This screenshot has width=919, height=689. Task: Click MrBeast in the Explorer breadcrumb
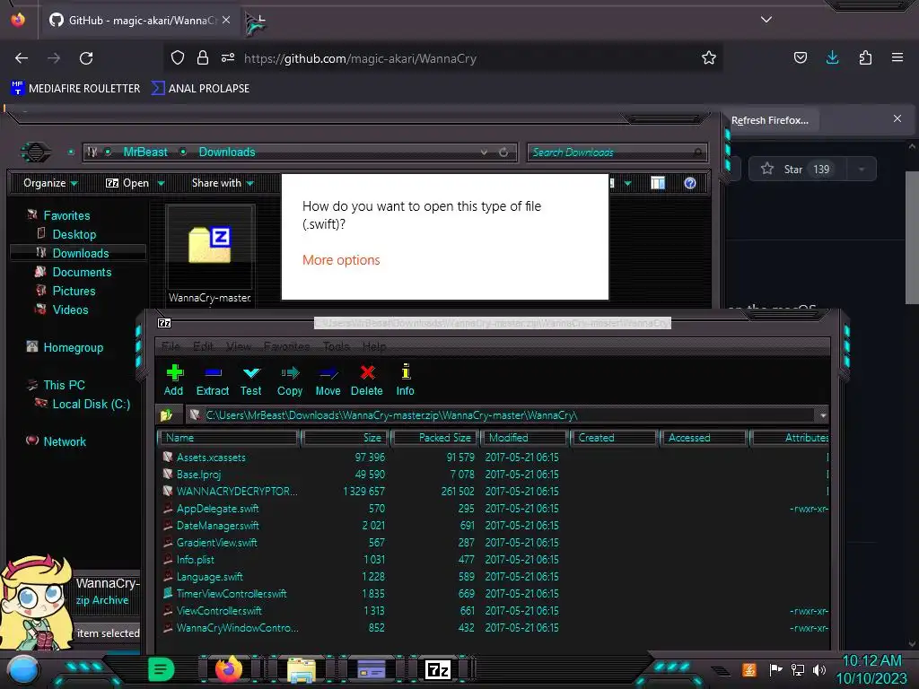tap(145, 153)
